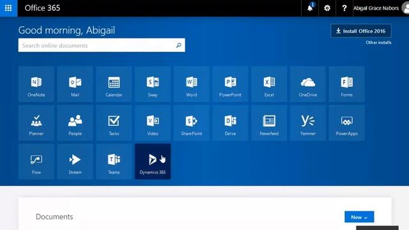Open the settings gear
This screenshot has height=230, width=409.
(327, 8)
